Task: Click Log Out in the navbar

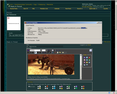Action: click(x=106, y=9)
